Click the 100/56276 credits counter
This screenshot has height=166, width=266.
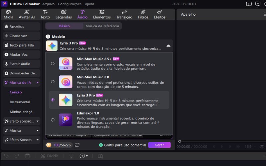(62, 145)
